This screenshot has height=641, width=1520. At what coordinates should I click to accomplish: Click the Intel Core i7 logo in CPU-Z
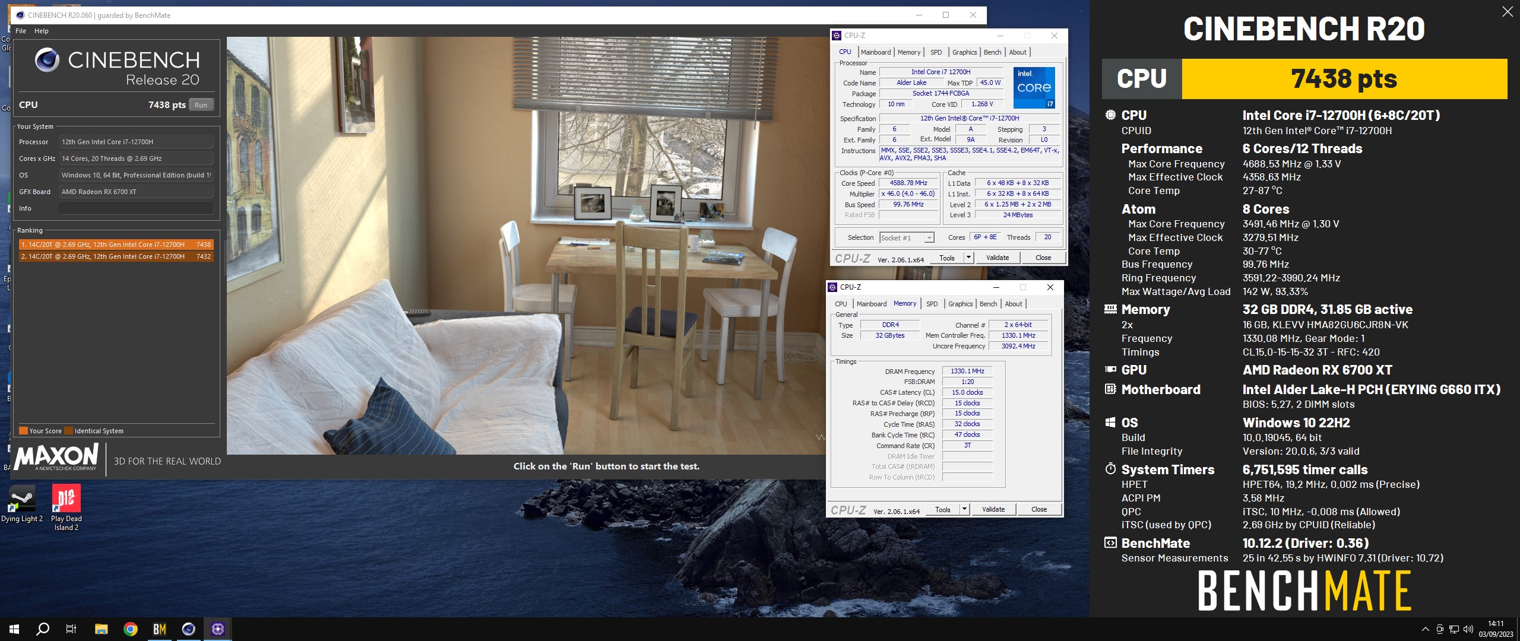click(1034, 87)
